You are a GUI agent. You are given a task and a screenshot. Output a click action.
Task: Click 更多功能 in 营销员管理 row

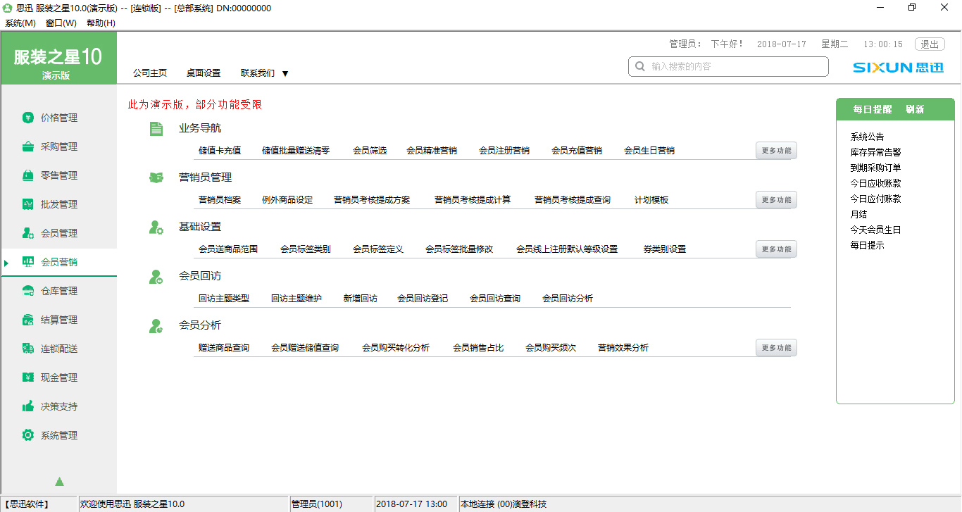777,200
